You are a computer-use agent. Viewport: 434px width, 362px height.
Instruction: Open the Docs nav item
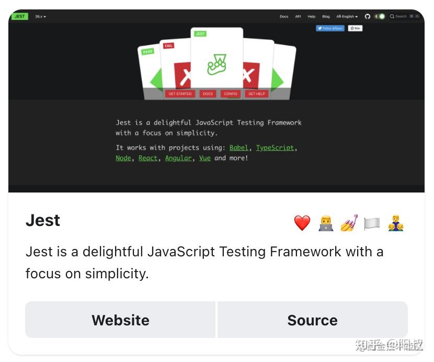pos(284,17)
